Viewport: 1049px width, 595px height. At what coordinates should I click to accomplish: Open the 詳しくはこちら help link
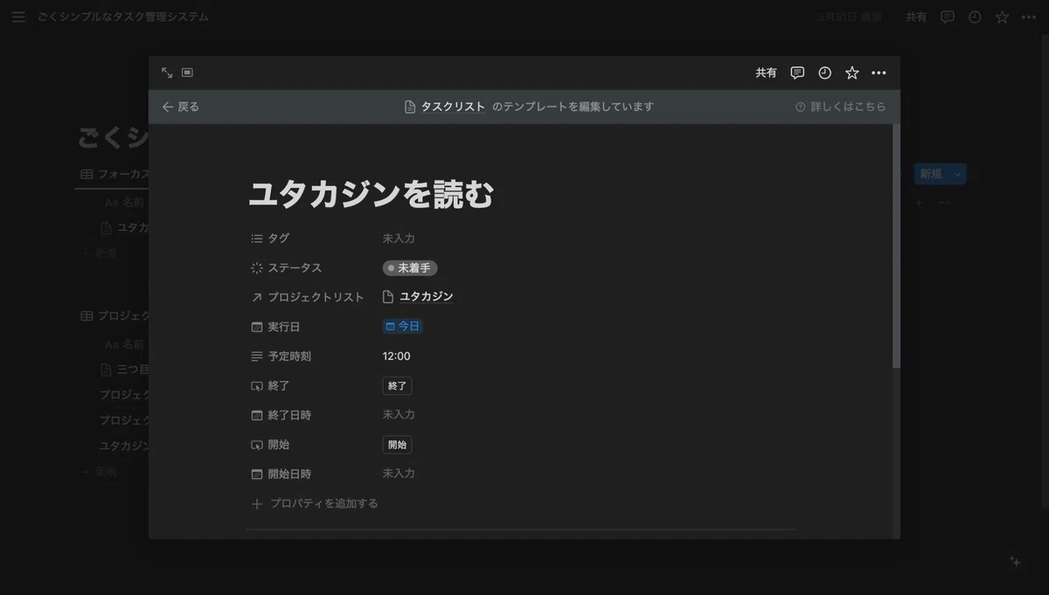pyautogui.click(x=840, y=107)
